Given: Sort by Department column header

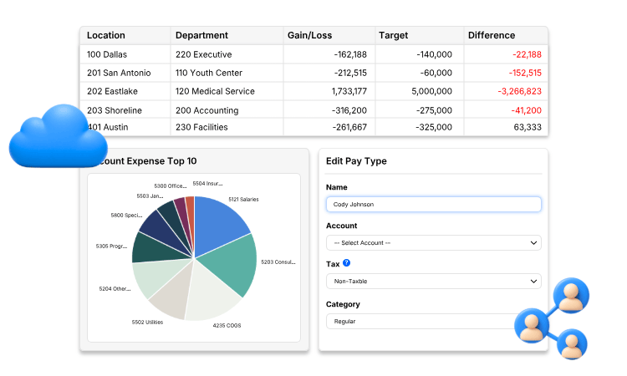Looking at the screenshot, I should click(x=202, y=36).
